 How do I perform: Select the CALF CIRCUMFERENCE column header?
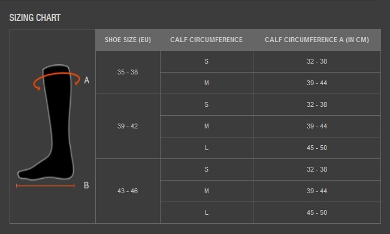[206, 40]
